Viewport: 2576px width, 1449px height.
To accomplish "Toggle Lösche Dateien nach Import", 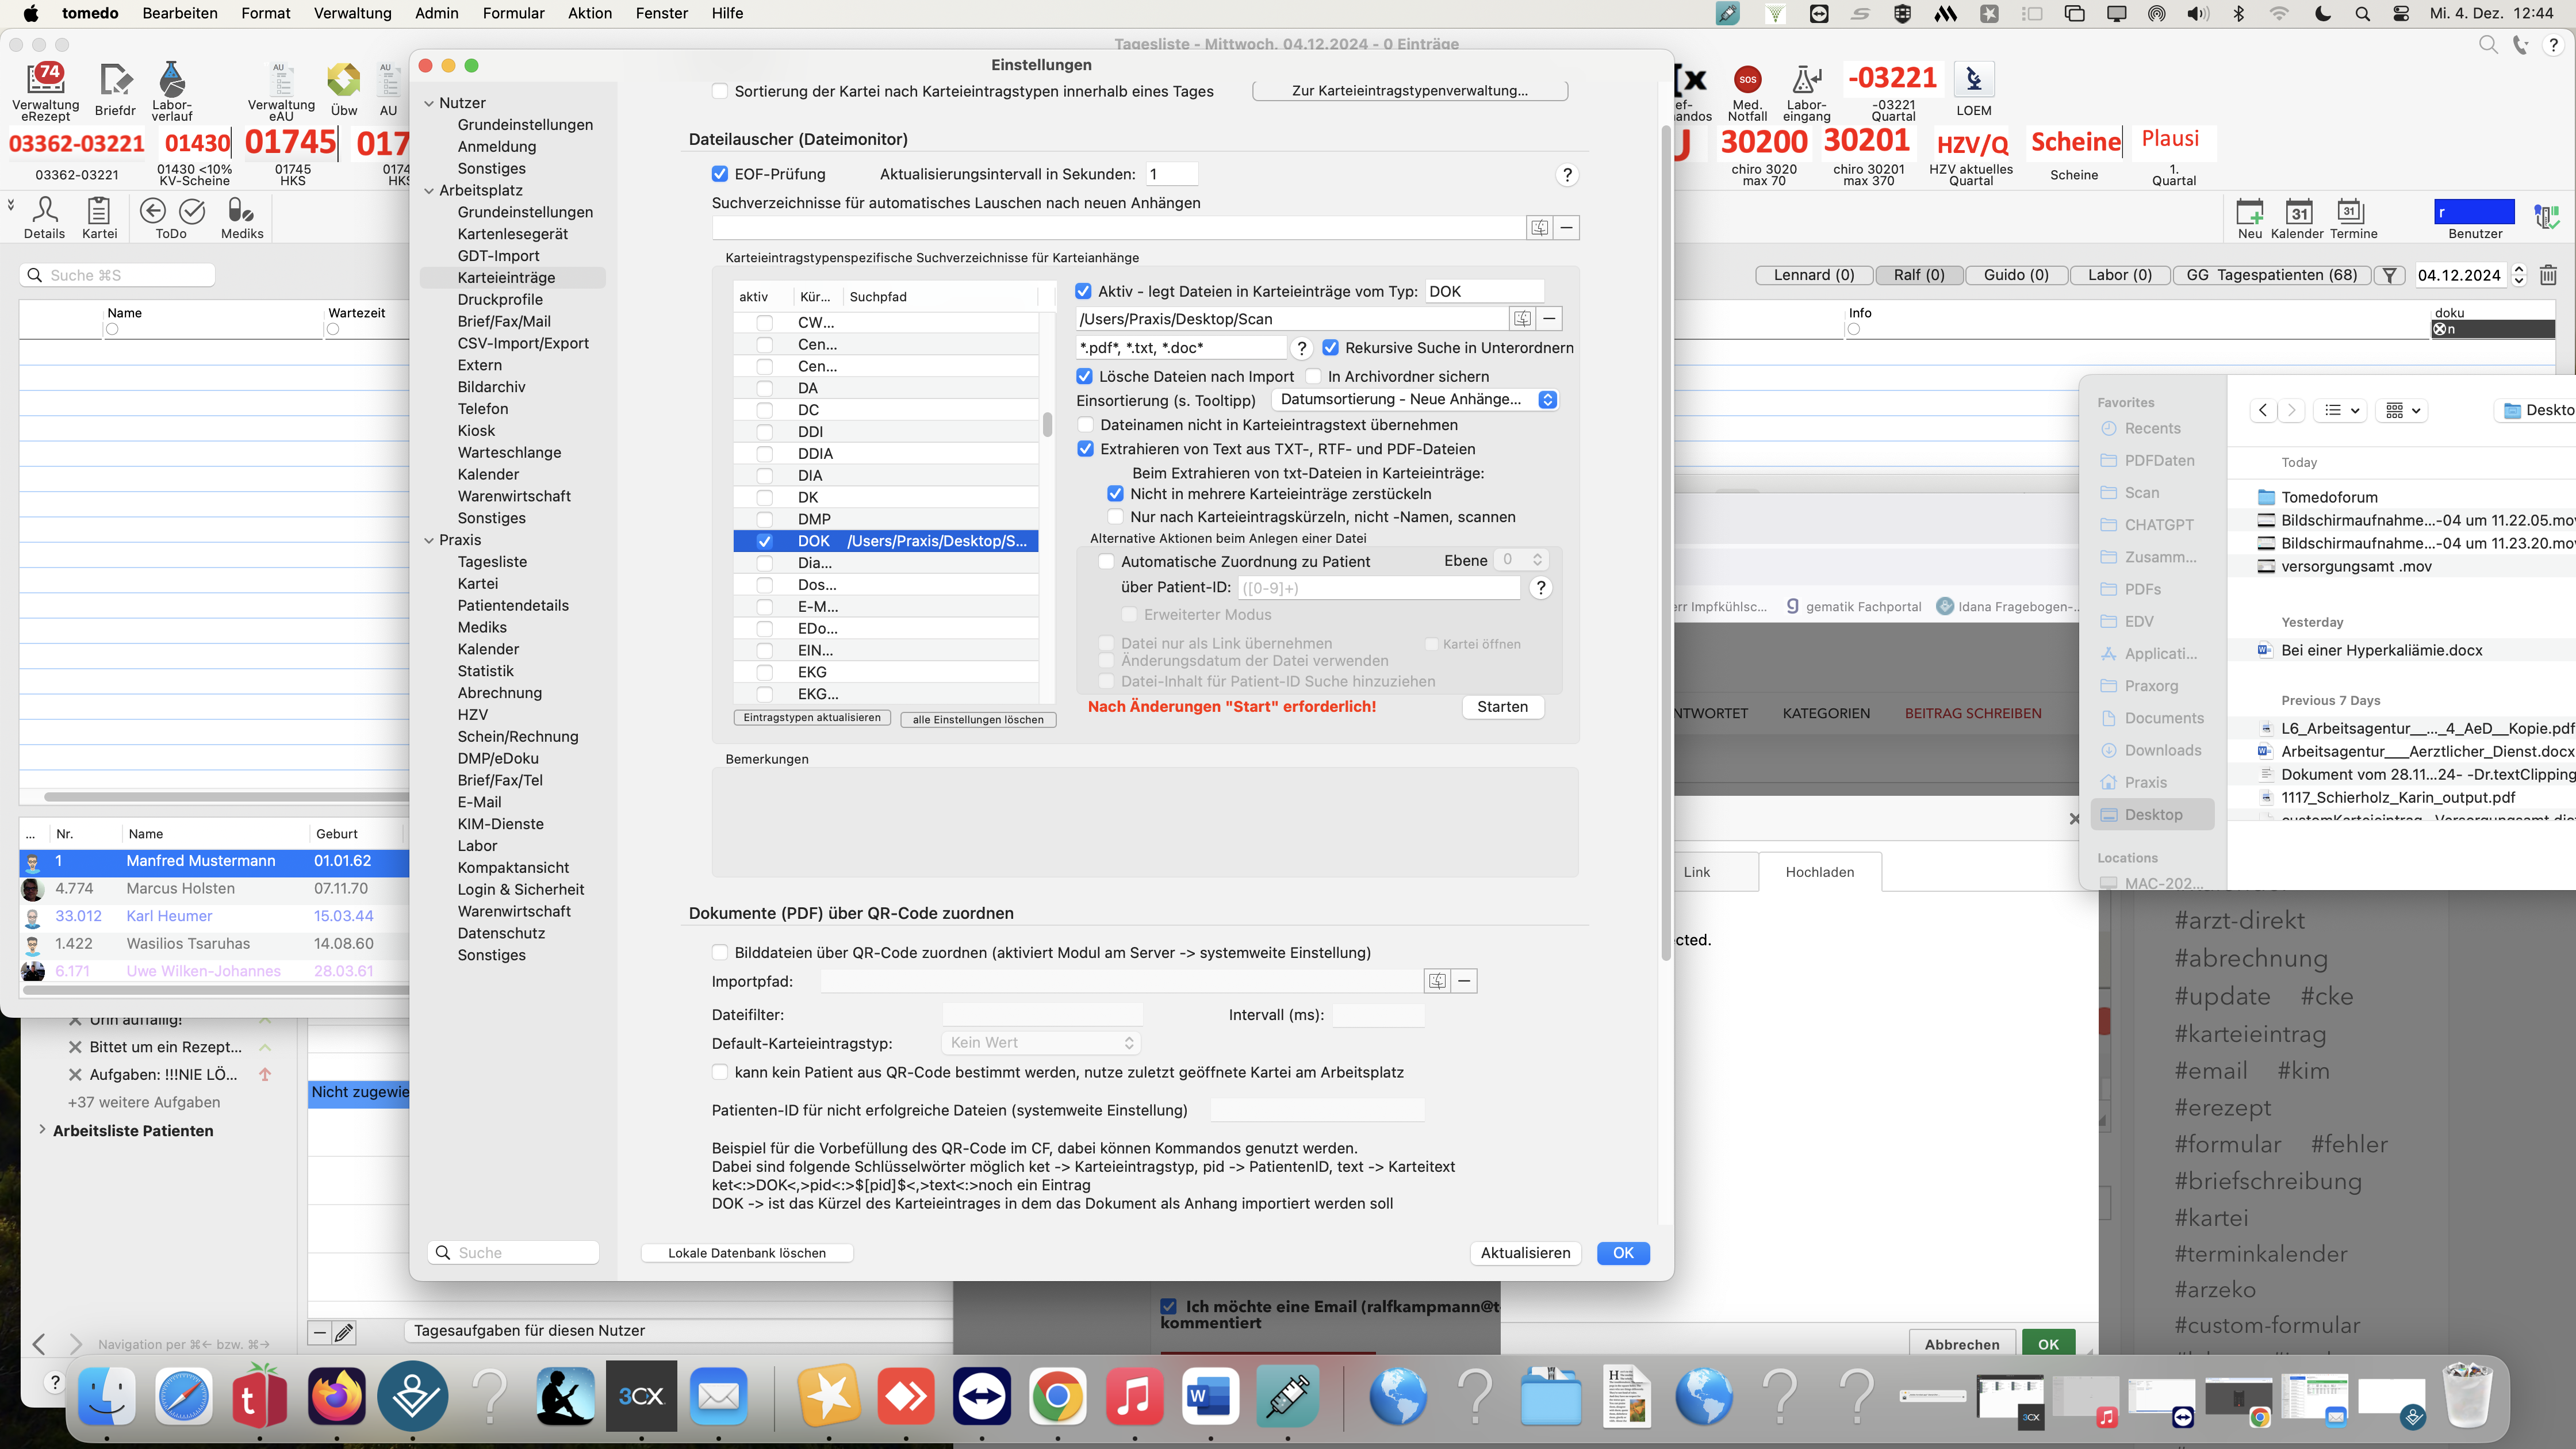I will (1084, 377).
